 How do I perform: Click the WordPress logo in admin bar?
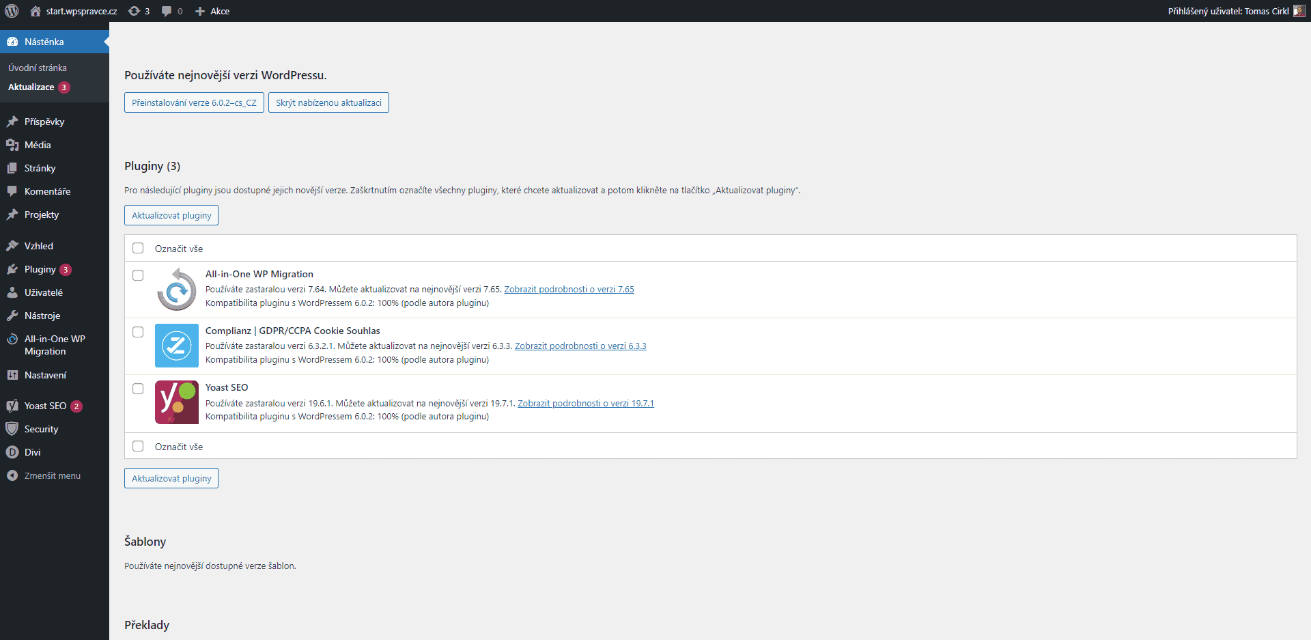[12, 11]
